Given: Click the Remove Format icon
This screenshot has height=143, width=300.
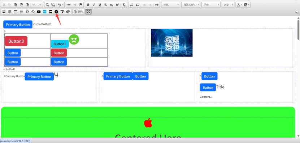Looking at the screenshot, I should coord(124,5).
